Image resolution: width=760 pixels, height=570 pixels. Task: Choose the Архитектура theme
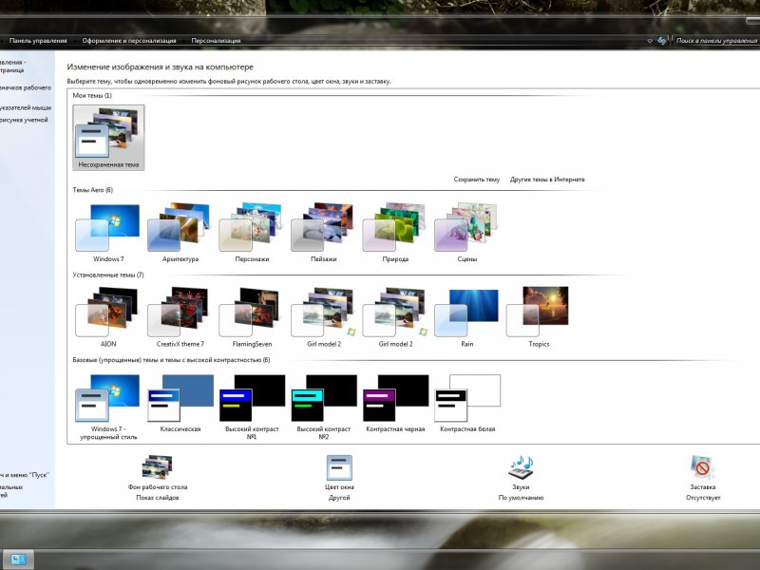point(180,233)
